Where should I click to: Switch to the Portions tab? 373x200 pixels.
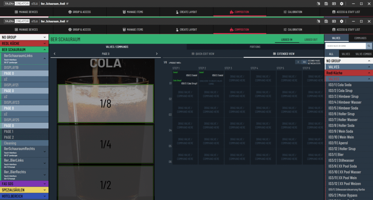[255, 47]
